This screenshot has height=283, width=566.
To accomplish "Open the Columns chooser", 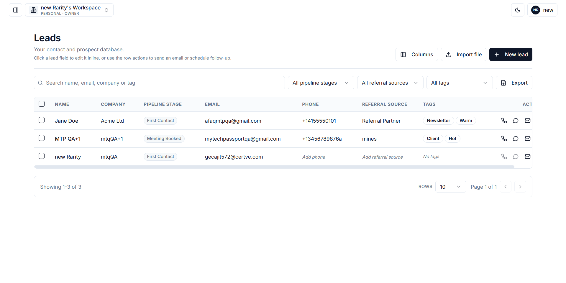I will click(x=417, y=55).
